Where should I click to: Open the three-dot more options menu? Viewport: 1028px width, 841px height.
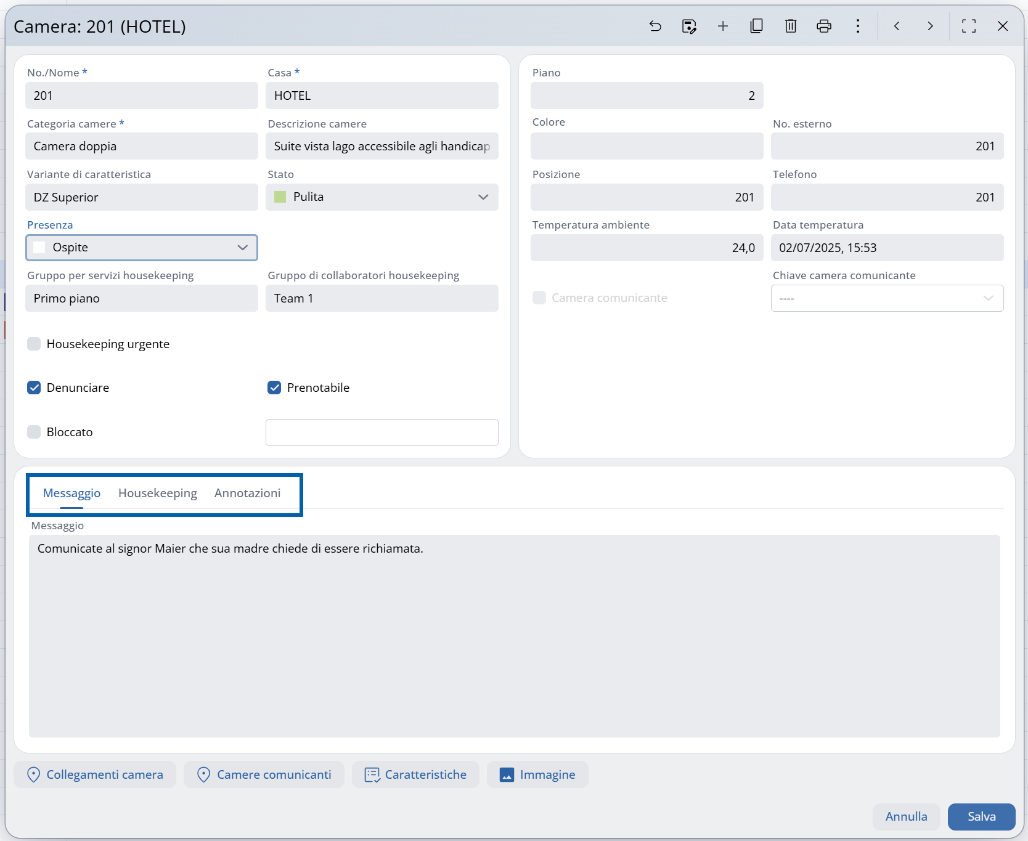858,26
